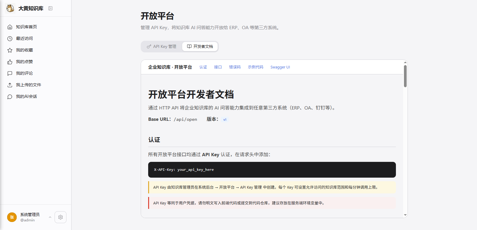Click the 开放平台 page title
The image size is (477, 230).
tap(157, 16)
